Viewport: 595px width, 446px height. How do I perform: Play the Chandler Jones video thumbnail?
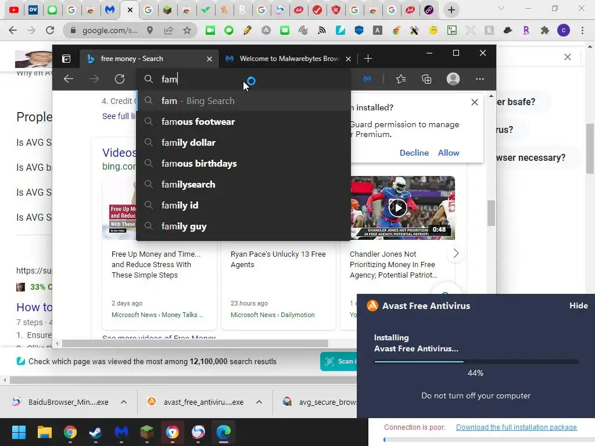click(x=397, y=207)
